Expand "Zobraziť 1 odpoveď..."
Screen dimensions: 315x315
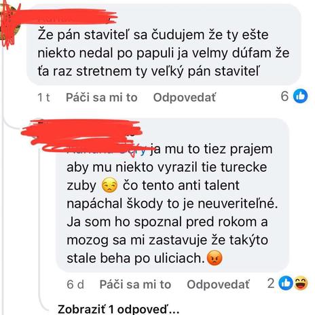pos(118,310)
